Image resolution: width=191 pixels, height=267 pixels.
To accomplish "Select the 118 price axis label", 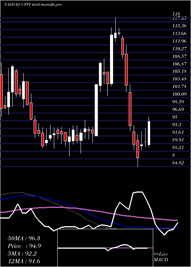I will pos(176,14).
